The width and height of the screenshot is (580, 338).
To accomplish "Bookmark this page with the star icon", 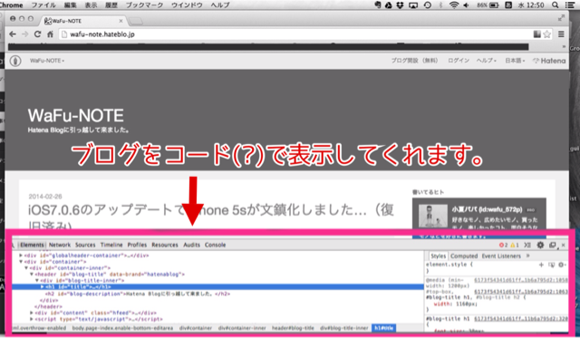I will tap(547, 34).
